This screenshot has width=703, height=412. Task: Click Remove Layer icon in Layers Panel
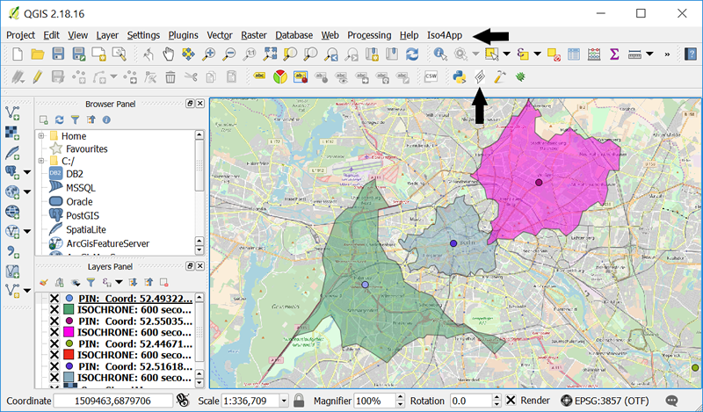pos(164,283)
